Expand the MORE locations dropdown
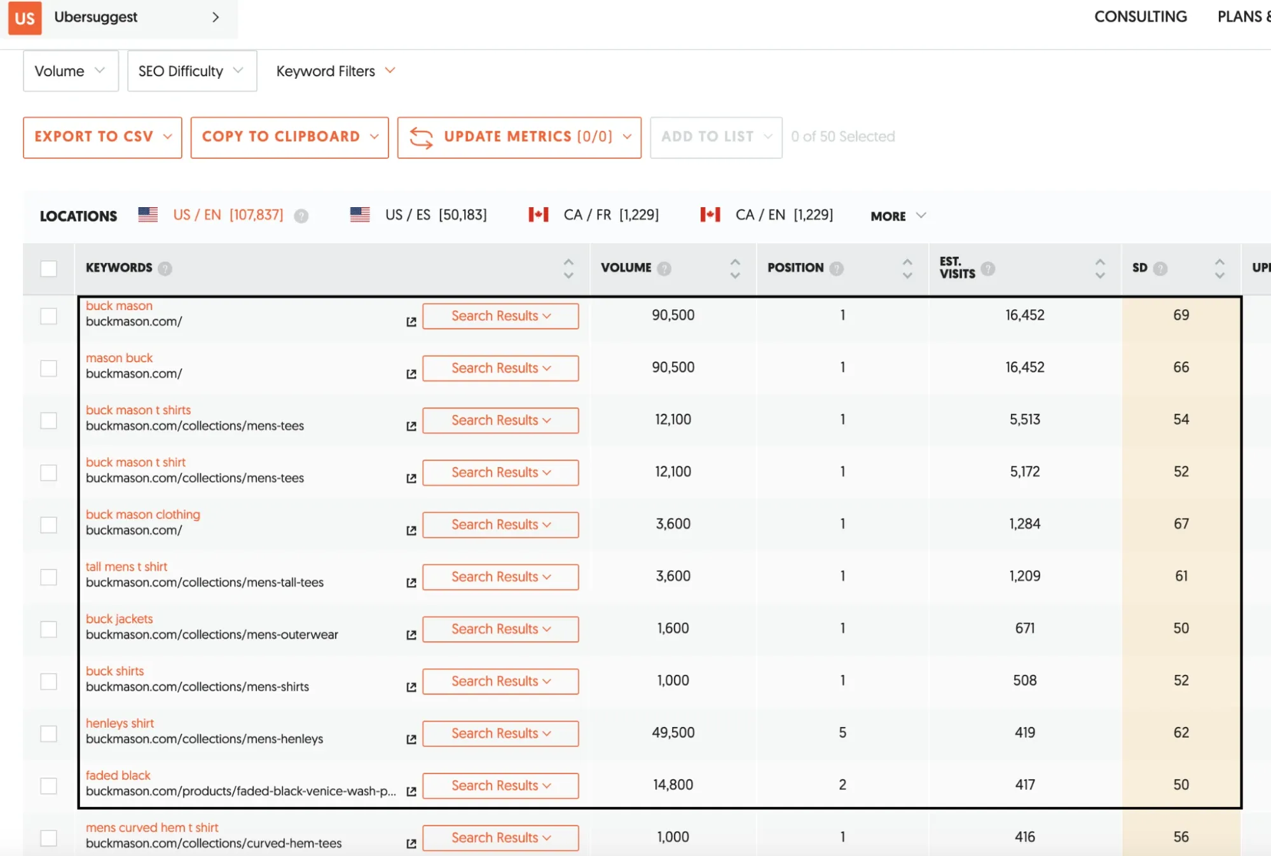1271x856 pixels. [898, 216]
